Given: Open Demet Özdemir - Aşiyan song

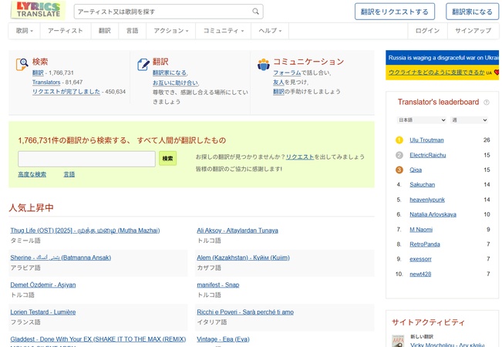Looking at the screenshot, I should [43, 285].
